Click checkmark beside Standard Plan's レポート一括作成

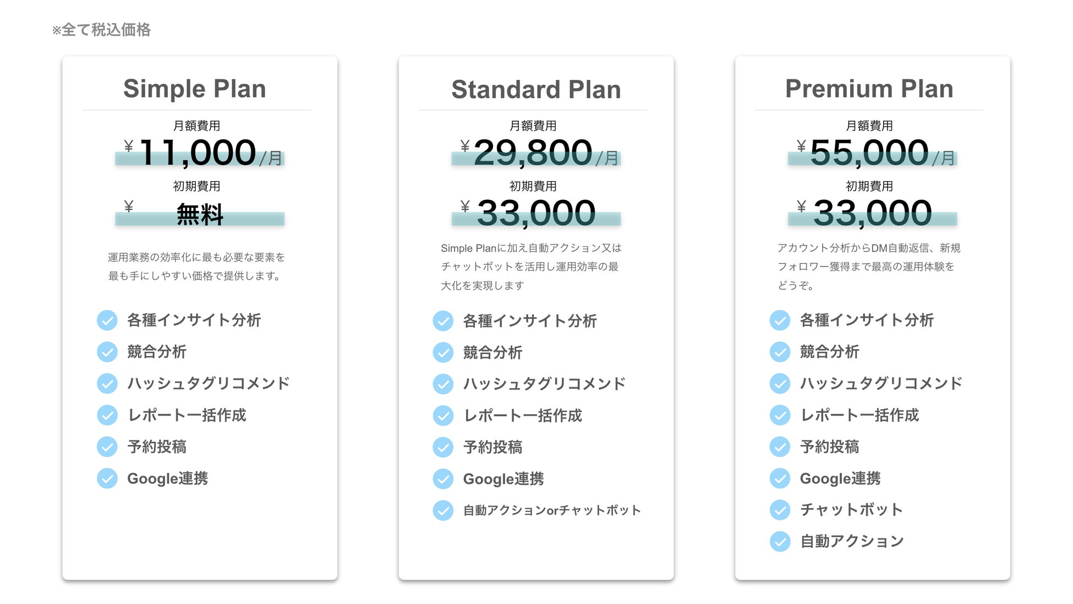pyautogui.click(x=443, y=416)
